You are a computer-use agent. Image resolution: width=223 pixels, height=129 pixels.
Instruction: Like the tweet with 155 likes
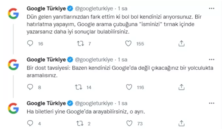tap(128, 43)
